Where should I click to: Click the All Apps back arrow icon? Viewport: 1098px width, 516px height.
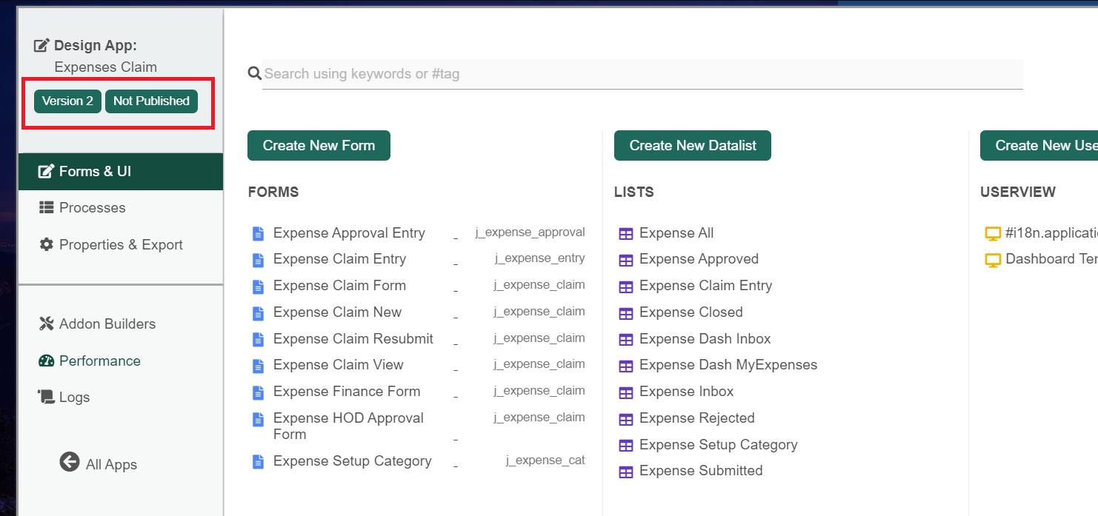pos(70,462)
